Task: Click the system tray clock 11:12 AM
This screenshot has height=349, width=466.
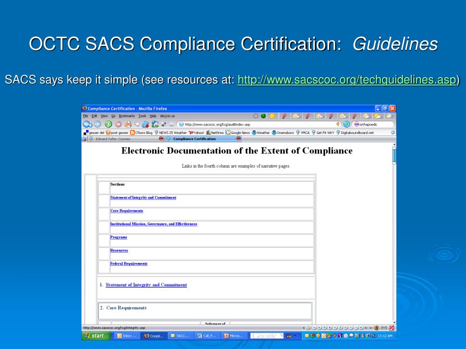Action: 385,336
